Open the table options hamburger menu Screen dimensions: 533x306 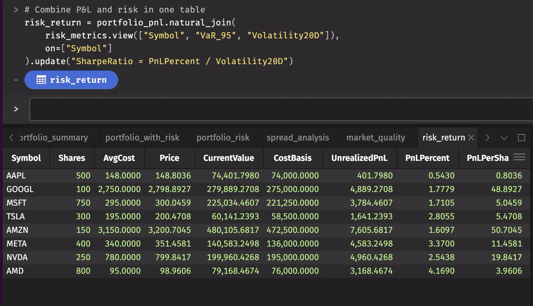[x=519, y=157]
